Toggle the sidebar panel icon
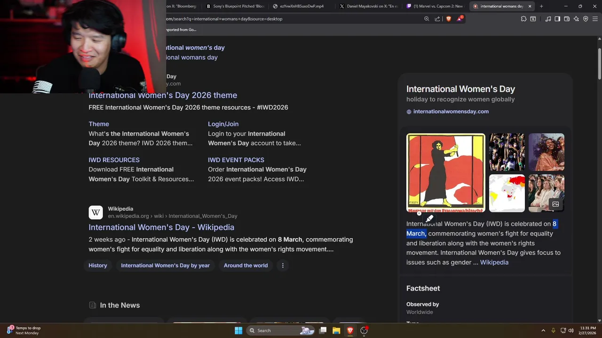Viewport: 602px width, 338px height. 557,19
